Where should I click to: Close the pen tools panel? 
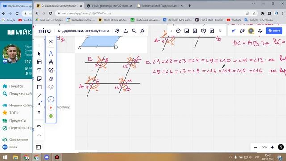(51, 42)
